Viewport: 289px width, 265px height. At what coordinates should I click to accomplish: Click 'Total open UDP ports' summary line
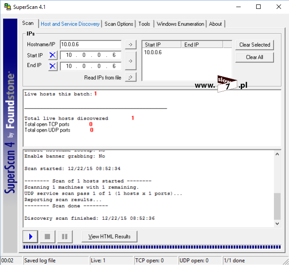point(59,130)
